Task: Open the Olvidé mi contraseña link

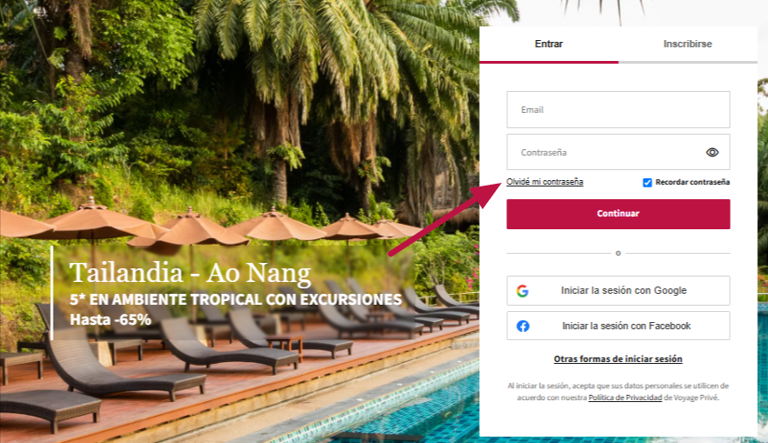Action: click(544, 182)
